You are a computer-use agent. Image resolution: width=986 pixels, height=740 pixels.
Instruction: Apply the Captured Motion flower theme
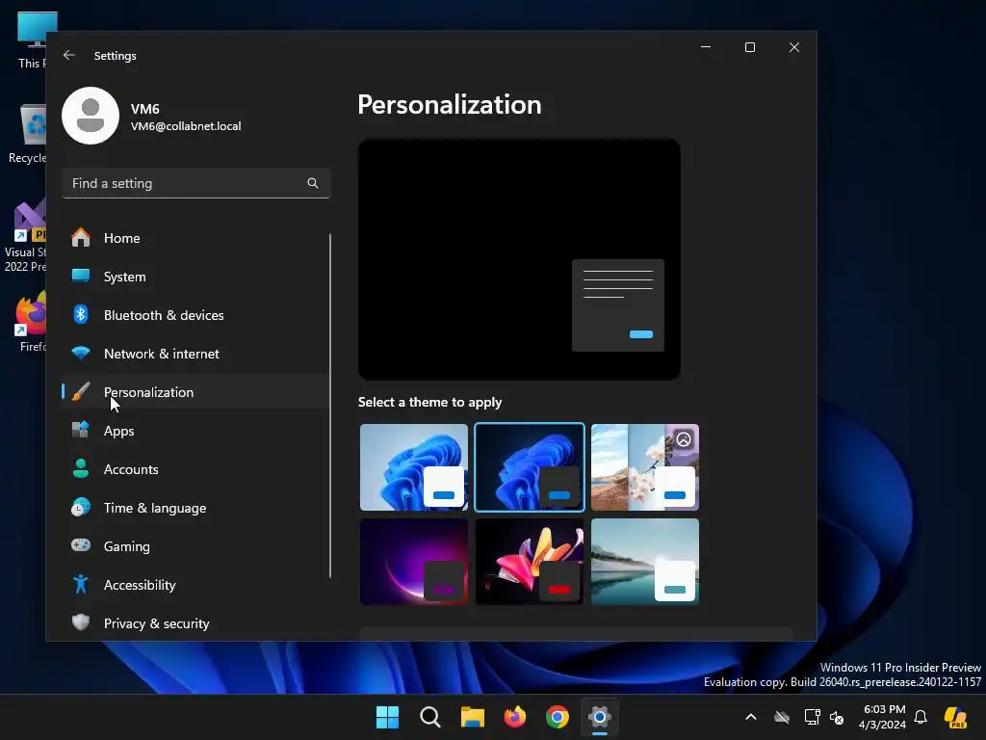(x=530, y=562)
